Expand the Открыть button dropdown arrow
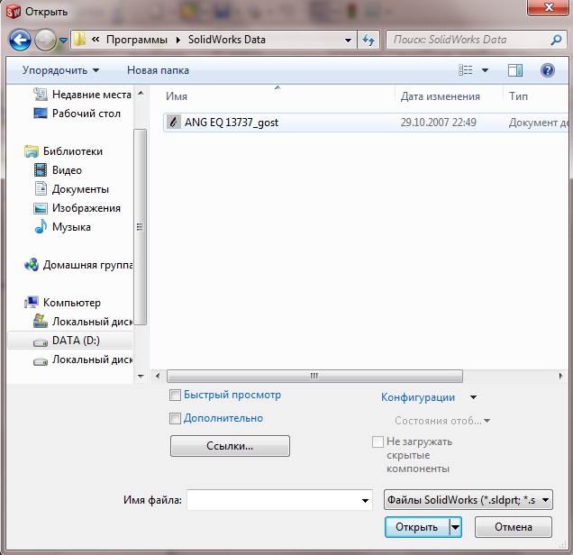 (x=455, y=527)
